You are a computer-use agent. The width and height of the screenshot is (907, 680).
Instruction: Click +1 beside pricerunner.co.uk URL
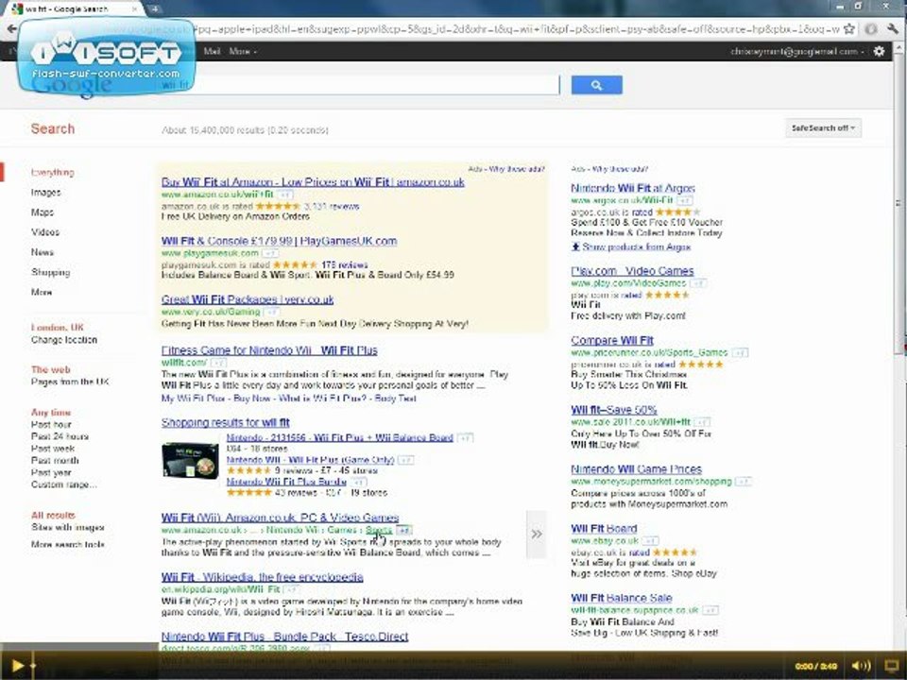click(740, 352)
